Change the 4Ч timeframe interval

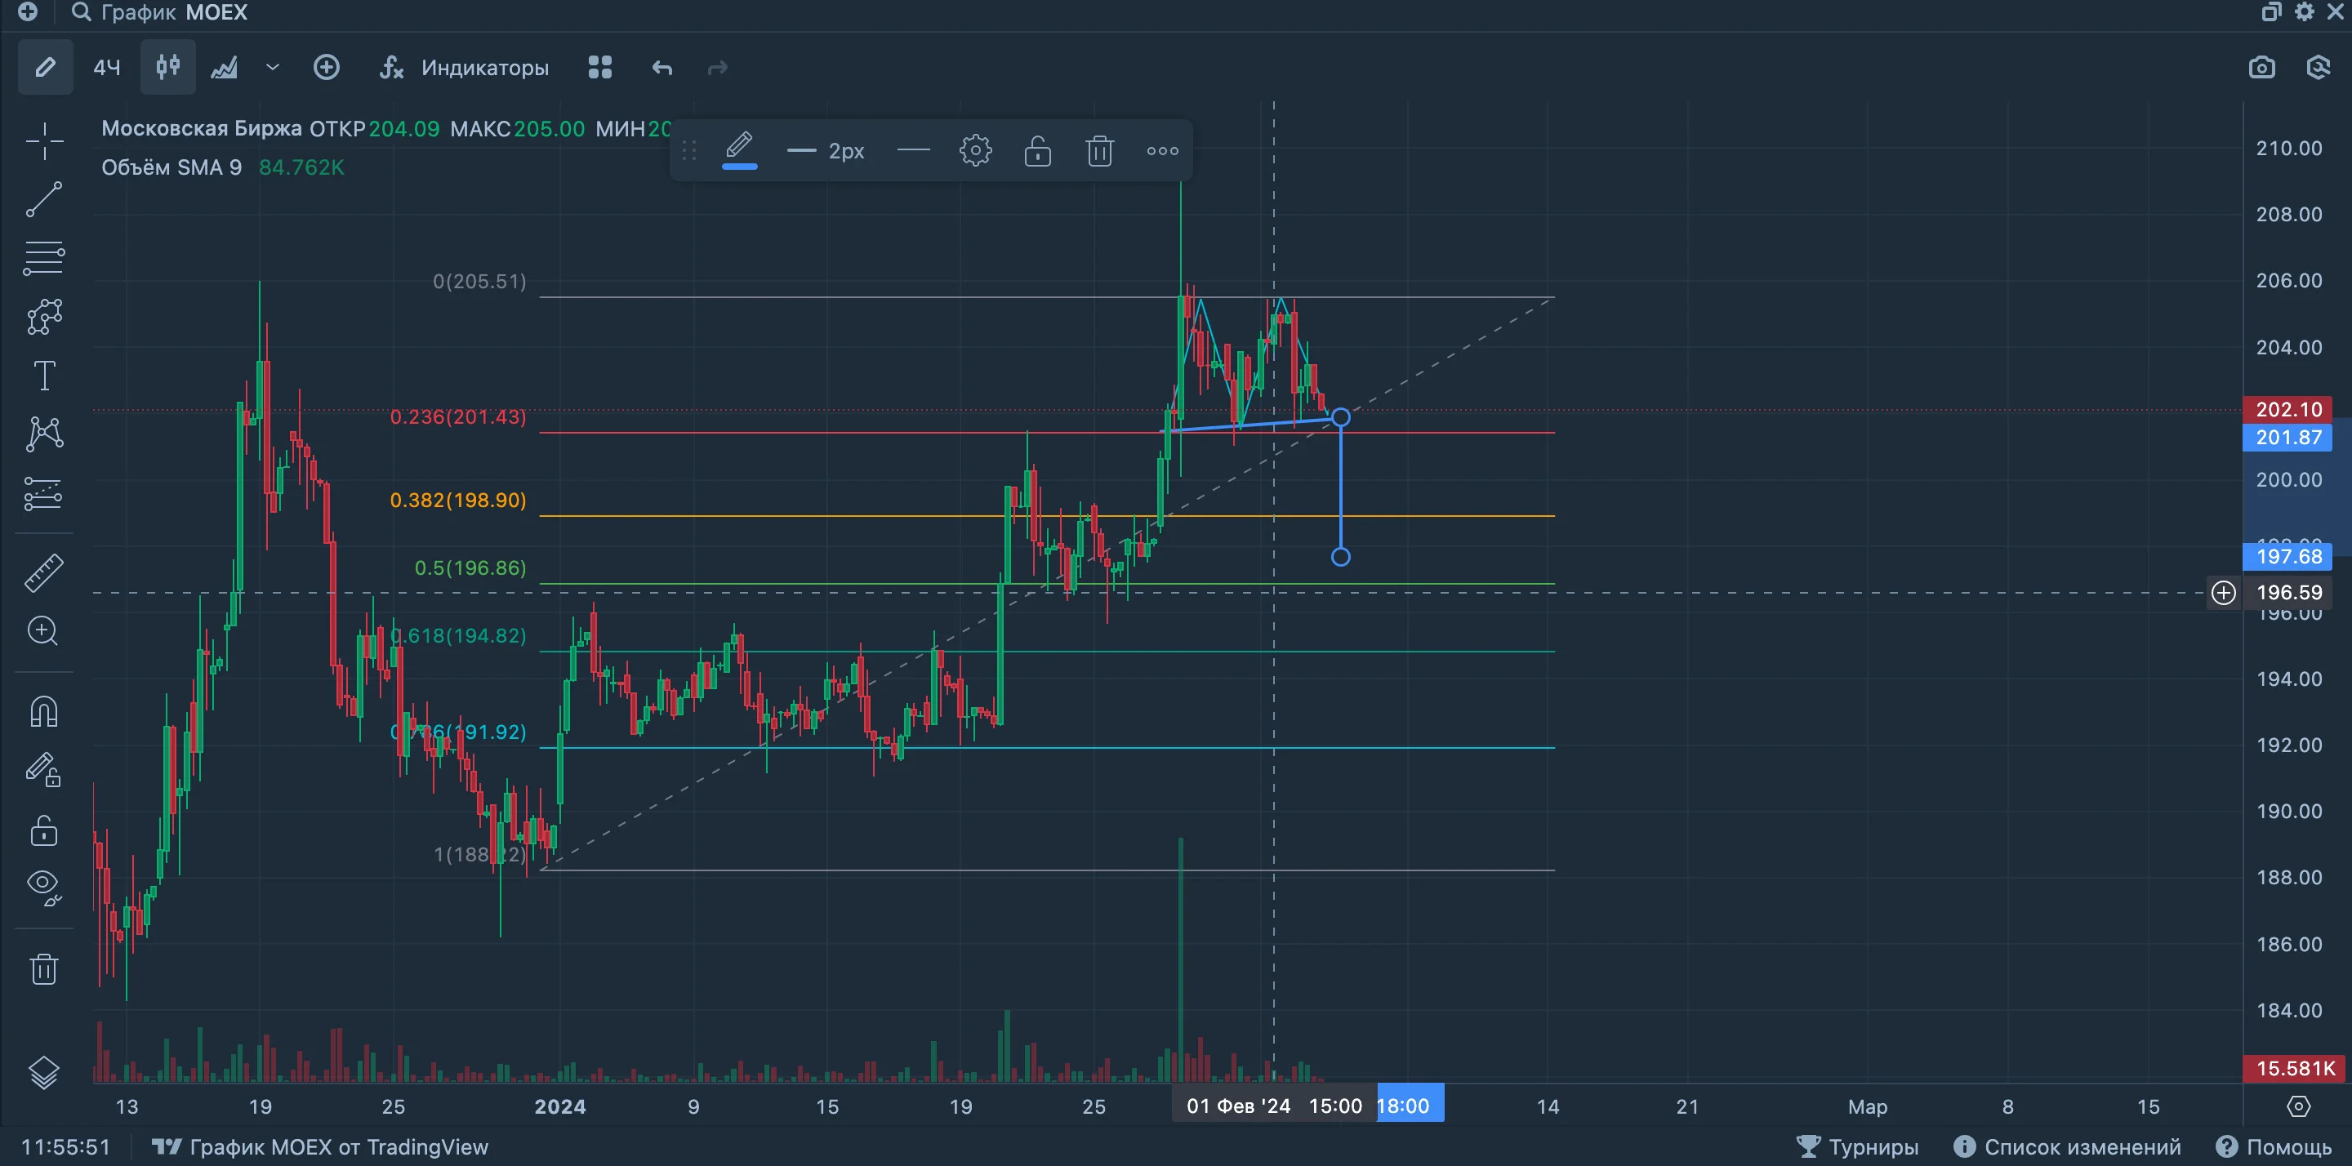point(107,68)
